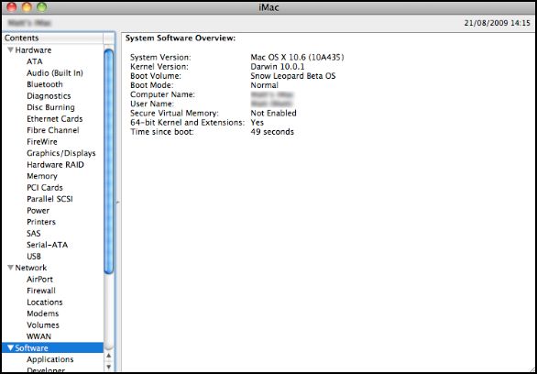
Task: Select Volumes under Network
Action: (43, 325)
